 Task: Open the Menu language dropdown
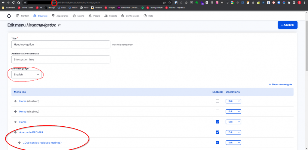tap(26, 75)
